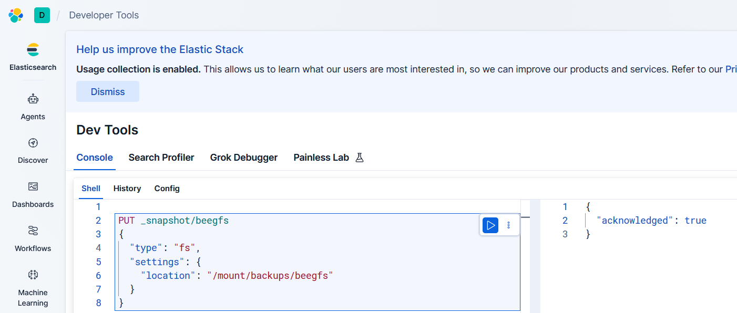737x313 pixels.
Task: Open Dashboards from the sidebar
Action: tap(33, 195)
